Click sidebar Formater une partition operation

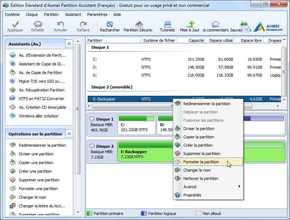(x=34, y=189)
